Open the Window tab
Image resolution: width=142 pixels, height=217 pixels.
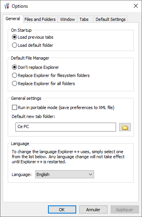coord(67,19)
